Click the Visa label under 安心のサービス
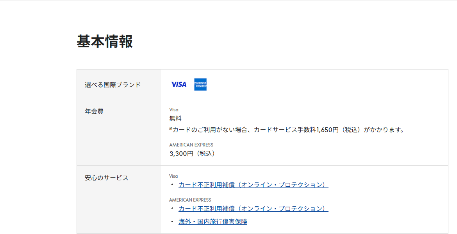The width and height of the screenshot is (457, 234). [173, 176]
